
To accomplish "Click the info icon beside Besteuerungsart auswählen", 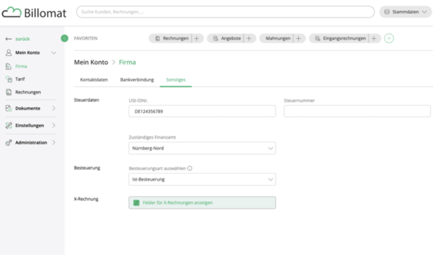I will coord(189,168).
